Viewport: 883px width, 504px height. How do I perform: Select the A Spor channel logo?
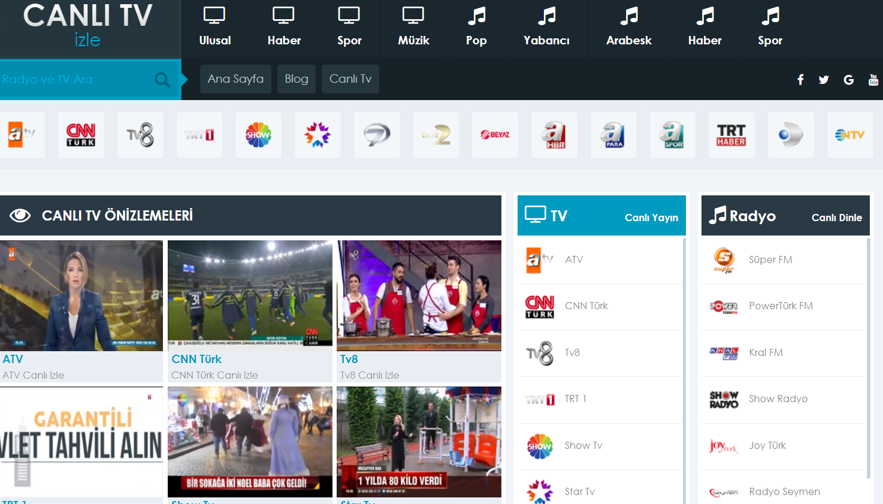point(672,134)
